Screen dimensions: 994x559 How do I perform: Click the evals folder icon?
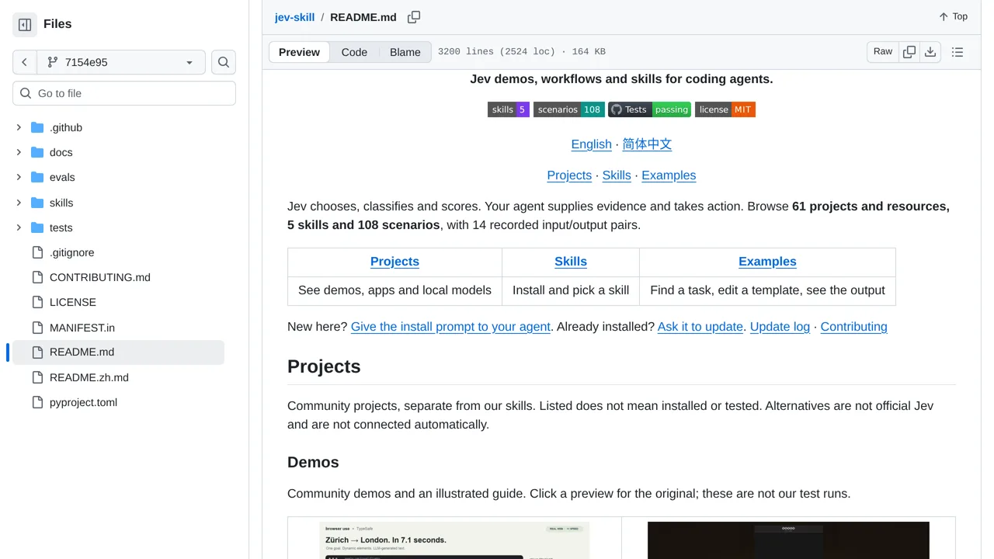[x=37, y=177]
